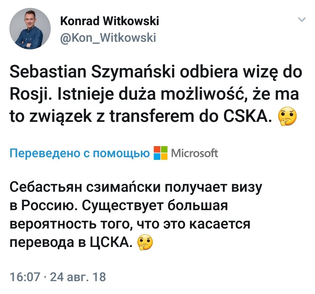
Task: Tap the Переведено с помощью link
Action: (x=80, y=153)
